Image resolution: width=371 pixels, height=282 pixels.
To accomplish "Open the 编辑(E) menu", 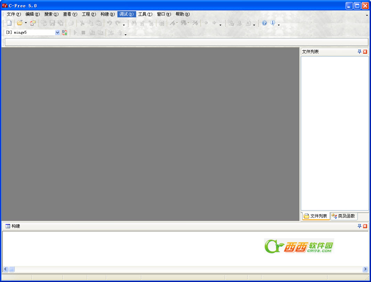I will (33, 14).
